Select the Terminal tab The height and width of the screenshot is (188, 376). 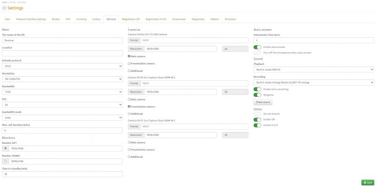pos(111,19)
